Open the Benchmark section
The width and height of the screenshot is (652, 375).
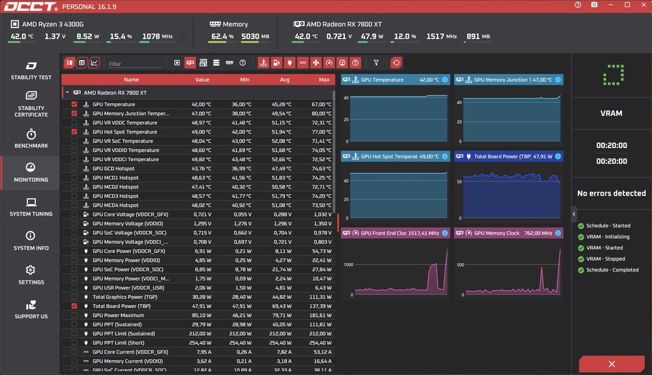pos(31,139)
